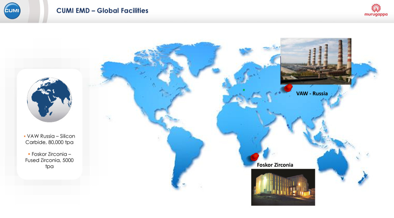This screenshot has width=394, height=218.
Task: Click the green dot on Europe
Action: tap(244, 90)
